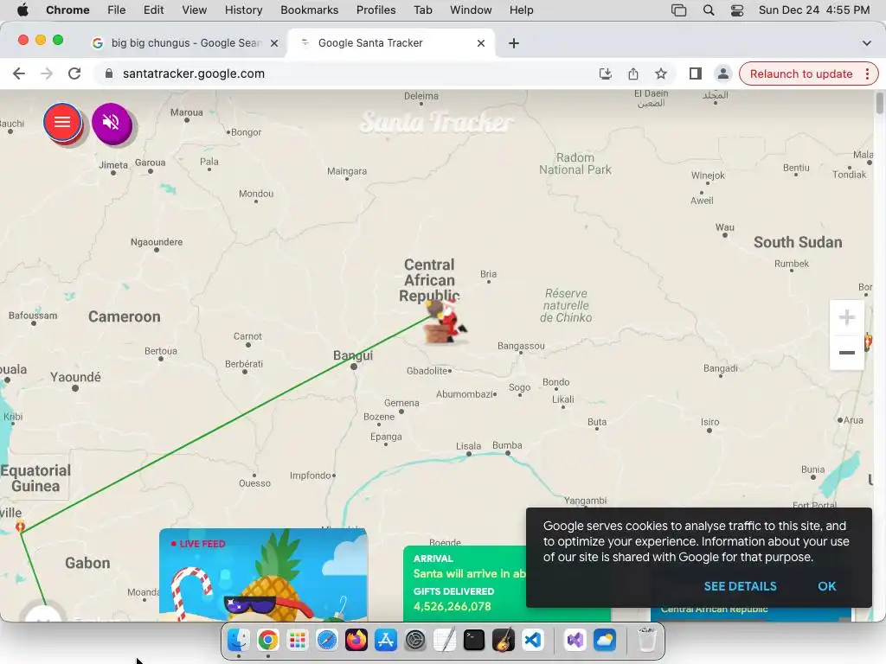The height and width of the screenshot is (664, 886).
Task: Reload the Santa Tracker page
Action: click(x=74, y=73)
